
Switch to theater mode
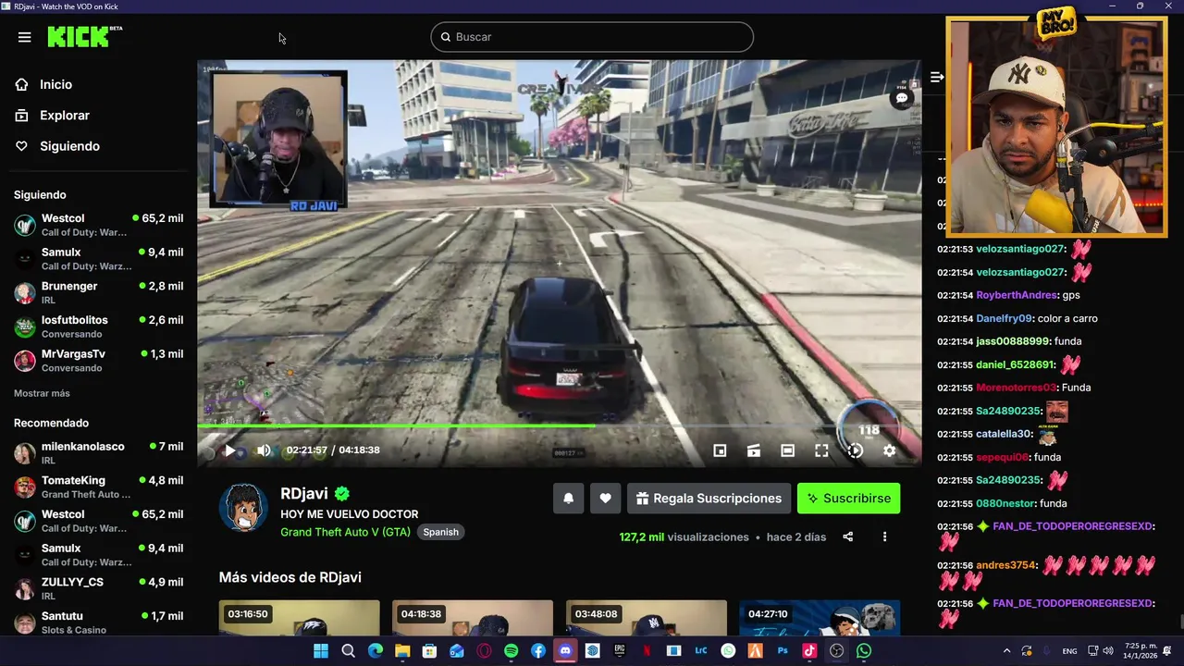click(787, 450)
